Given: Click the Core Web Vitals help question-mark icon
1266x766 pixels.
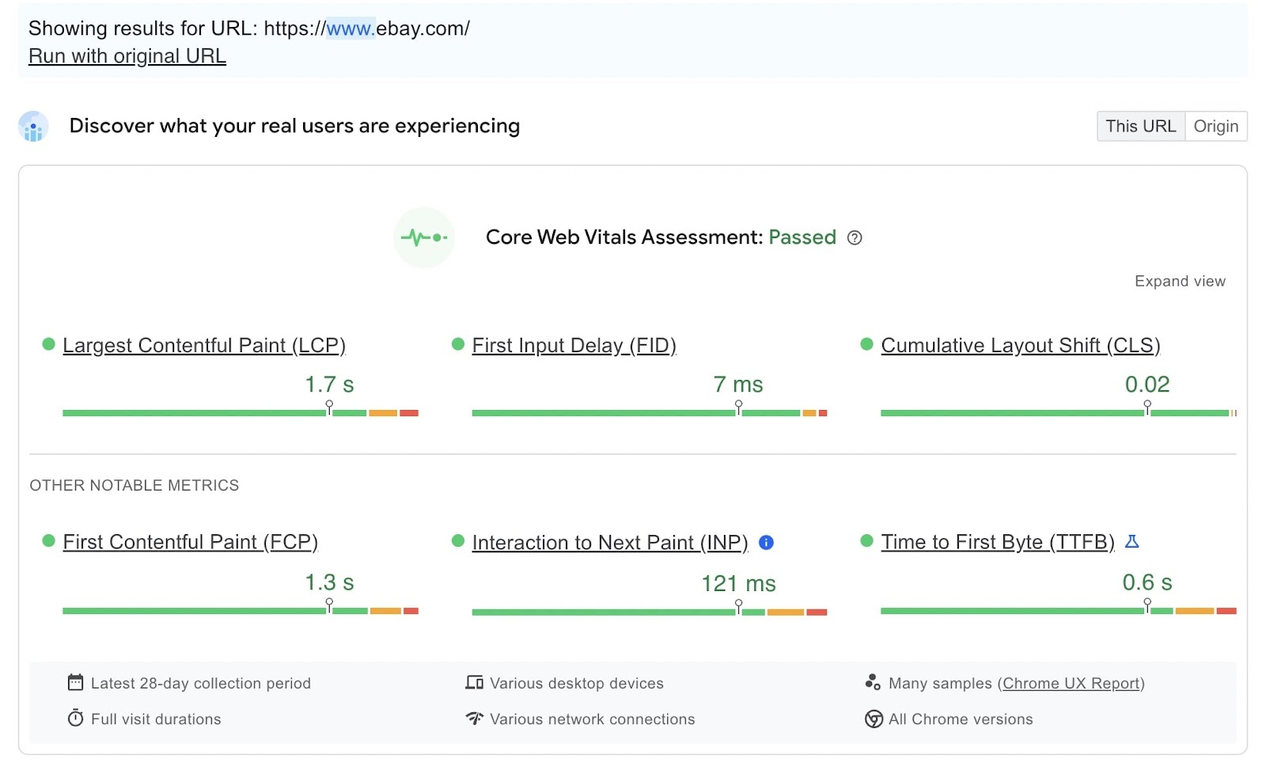Looking at the screenshot, I should (x=855, y=237).
